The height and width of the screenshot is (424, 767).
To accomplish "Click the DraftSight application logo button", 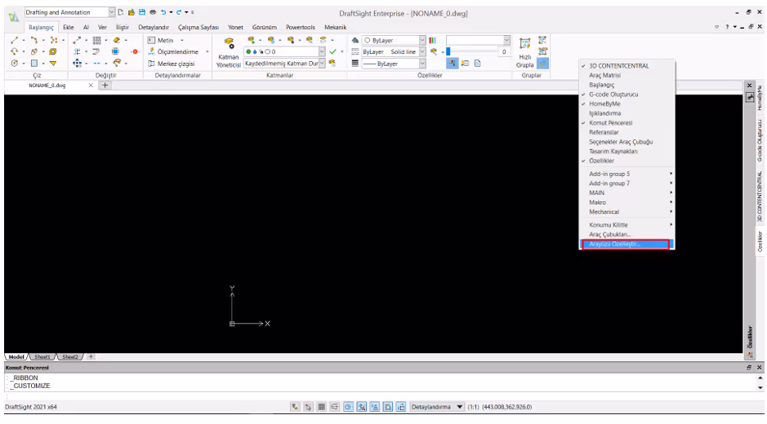I will [14, 17].
